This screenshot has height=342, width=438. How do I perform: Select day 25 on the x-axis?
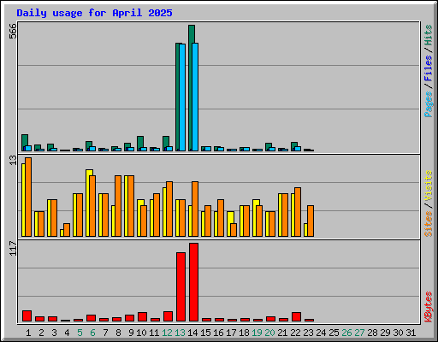point(334,333)
